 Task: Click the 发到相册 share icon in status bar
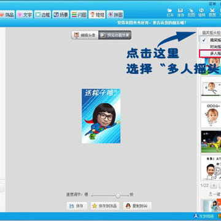204,216
